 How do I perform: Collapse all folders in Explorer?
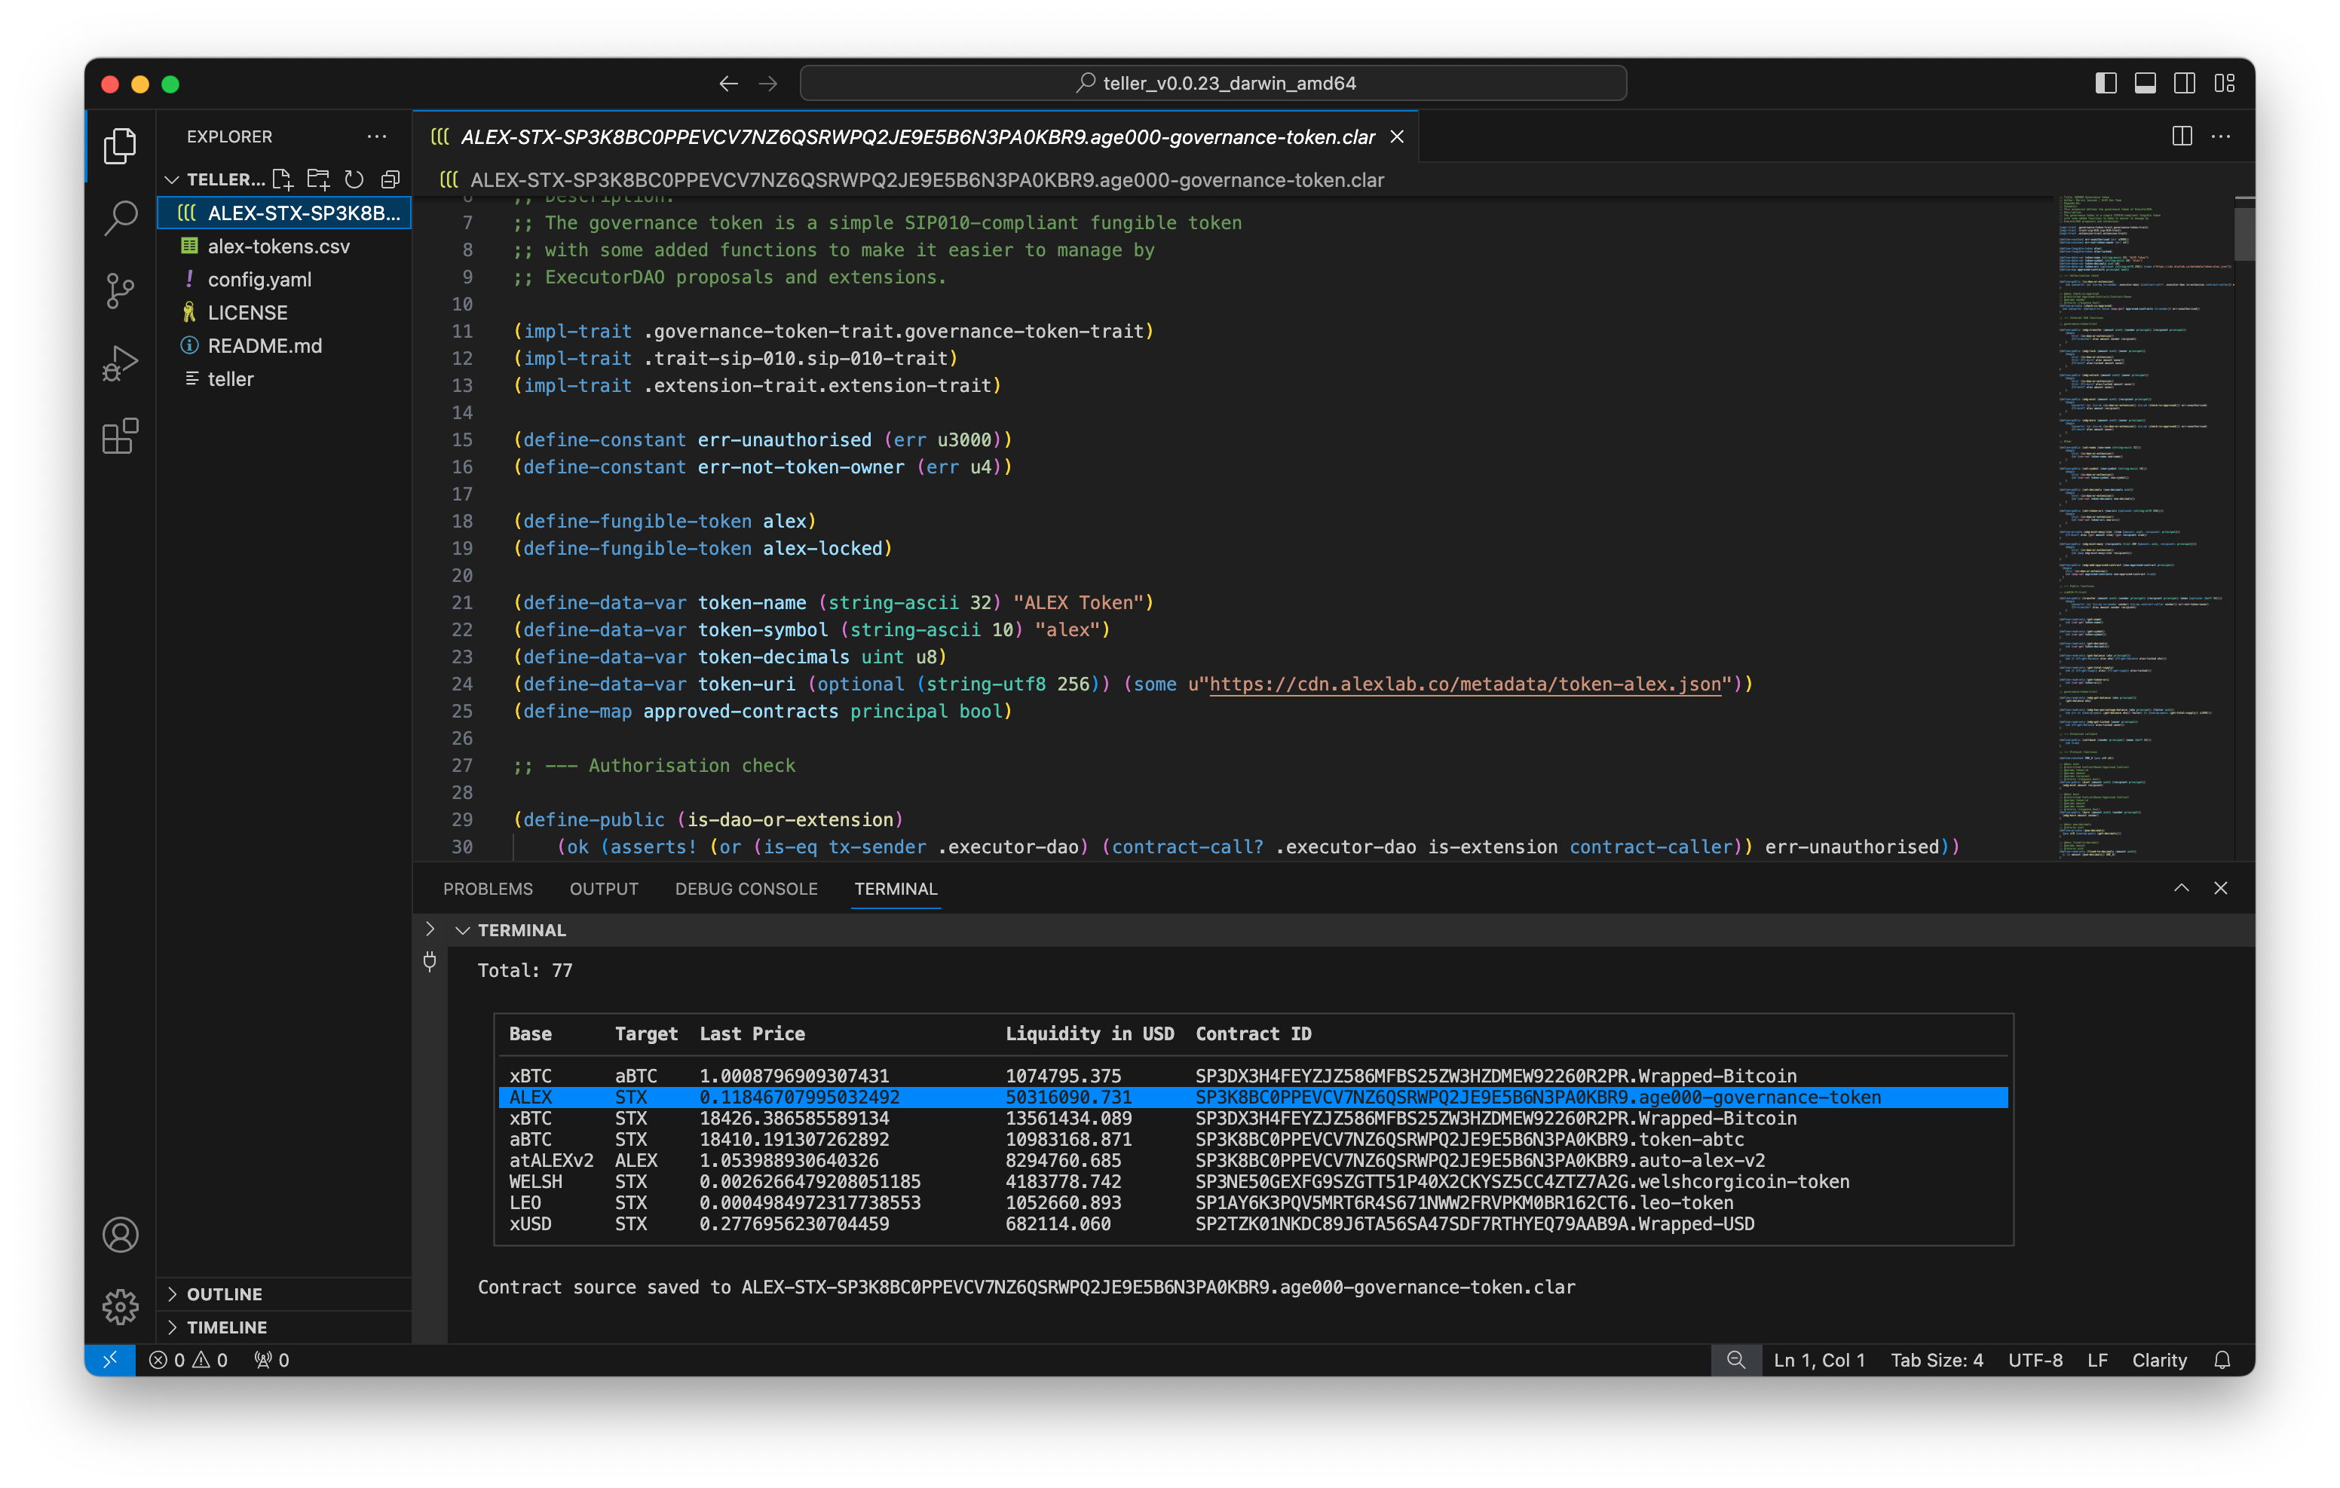[x=391, y=179]
